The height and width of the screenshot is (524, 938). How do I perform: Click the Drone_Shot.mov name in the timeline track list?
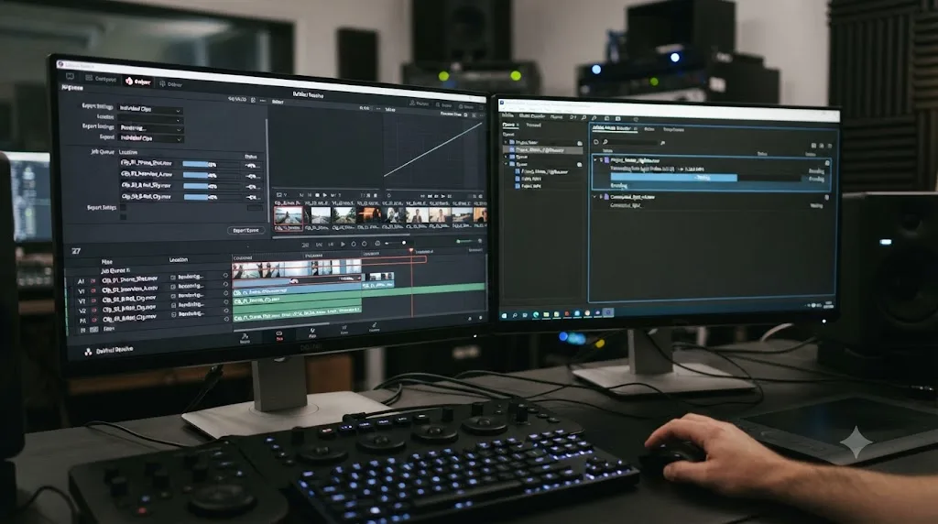click(x=130, y=279)
